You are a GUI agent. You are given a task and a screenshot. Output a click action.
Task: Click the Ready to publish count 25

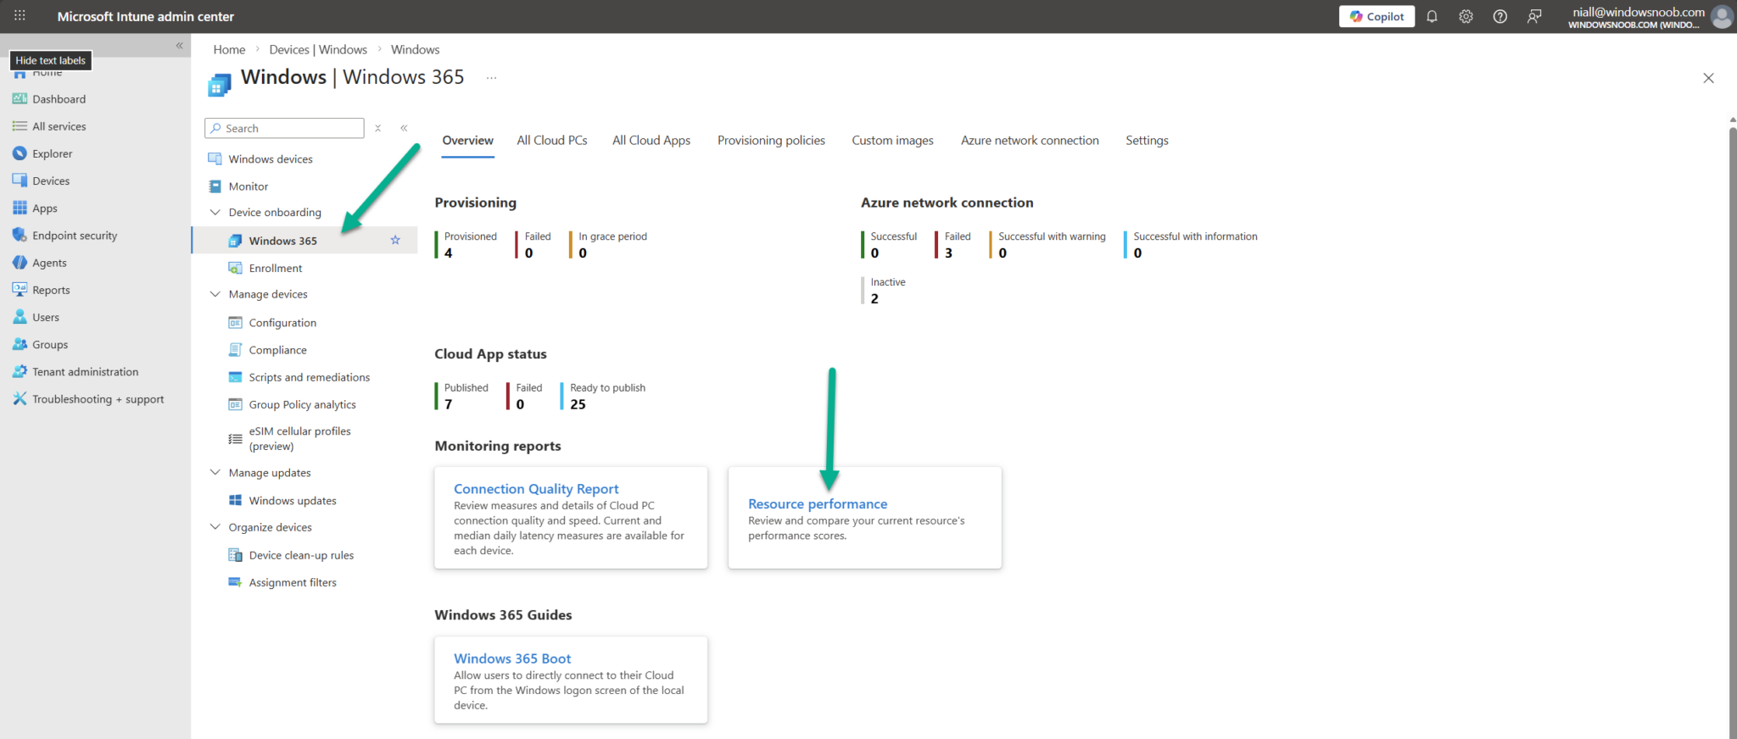point(578,404)
